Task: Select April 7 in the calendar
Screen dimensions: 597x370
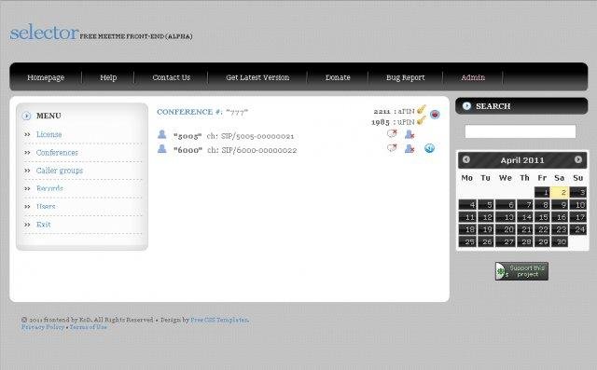Action: (x=524, y=205)
